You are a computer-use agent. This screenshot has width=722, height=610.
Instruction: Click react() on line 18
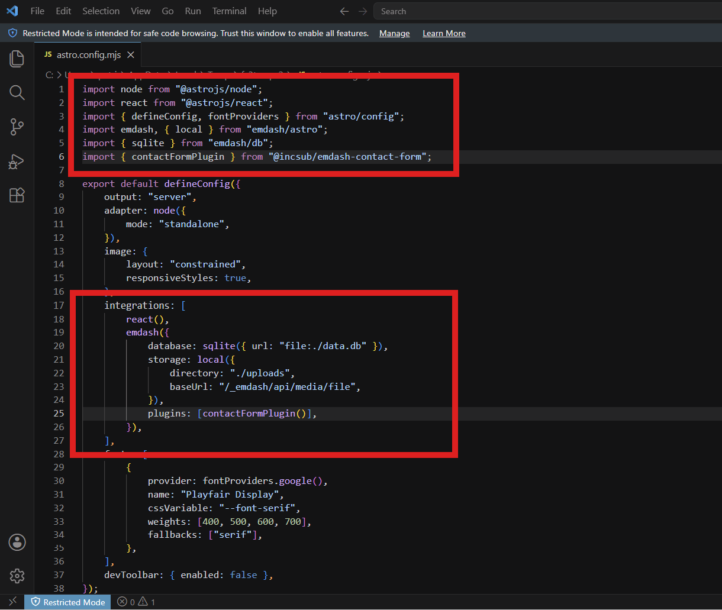click(x=145, y=319)
